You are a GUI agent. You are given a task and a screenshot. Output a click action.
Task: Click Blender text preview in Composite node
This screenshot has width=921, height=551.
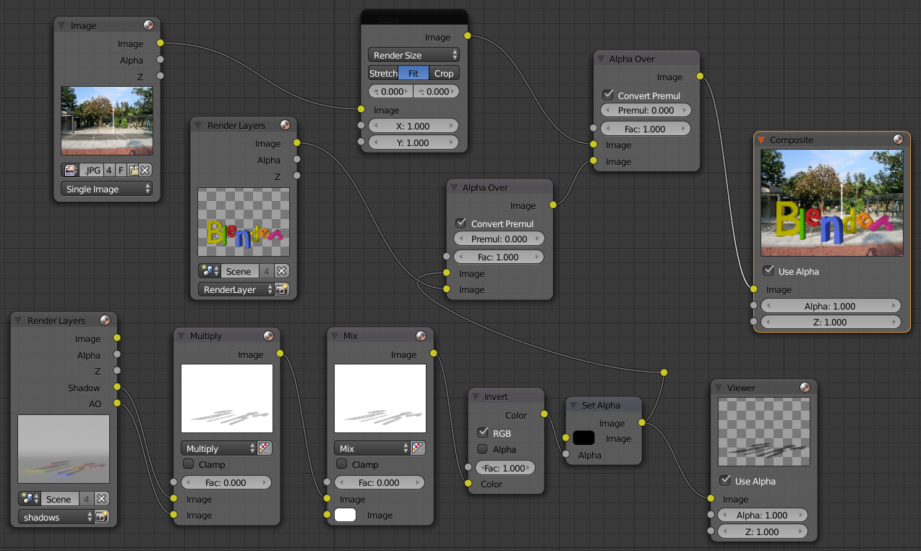point(832,203)
